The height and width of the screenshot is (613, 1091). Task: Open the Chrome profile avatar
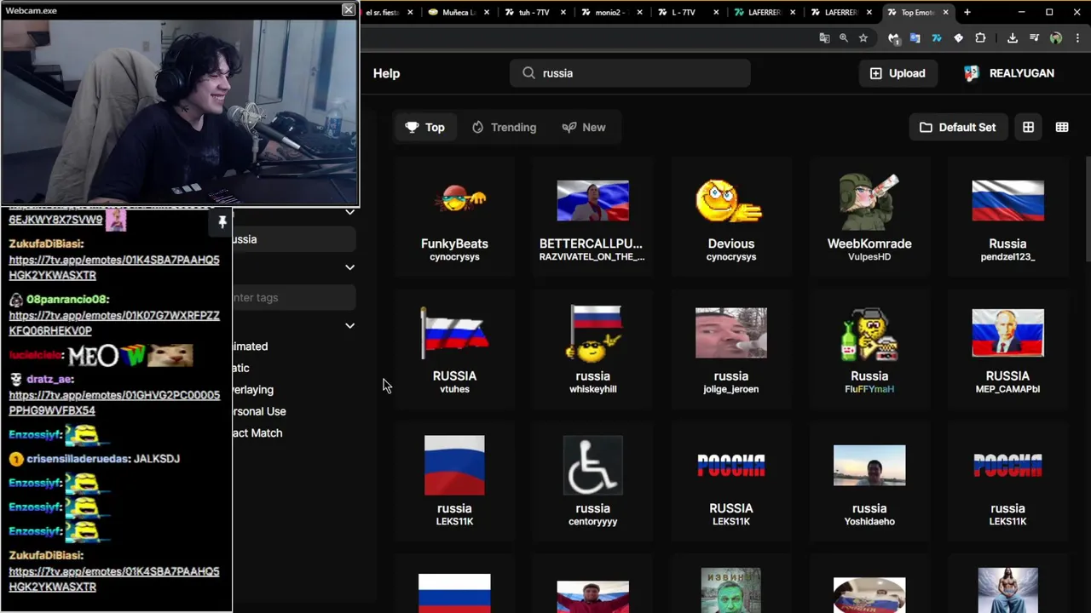pyautogui.click(x=1056, y=38)
